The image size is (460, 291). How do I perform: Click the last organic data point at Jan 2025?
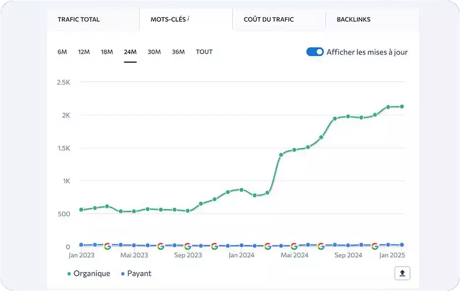(x=402, y=106)
